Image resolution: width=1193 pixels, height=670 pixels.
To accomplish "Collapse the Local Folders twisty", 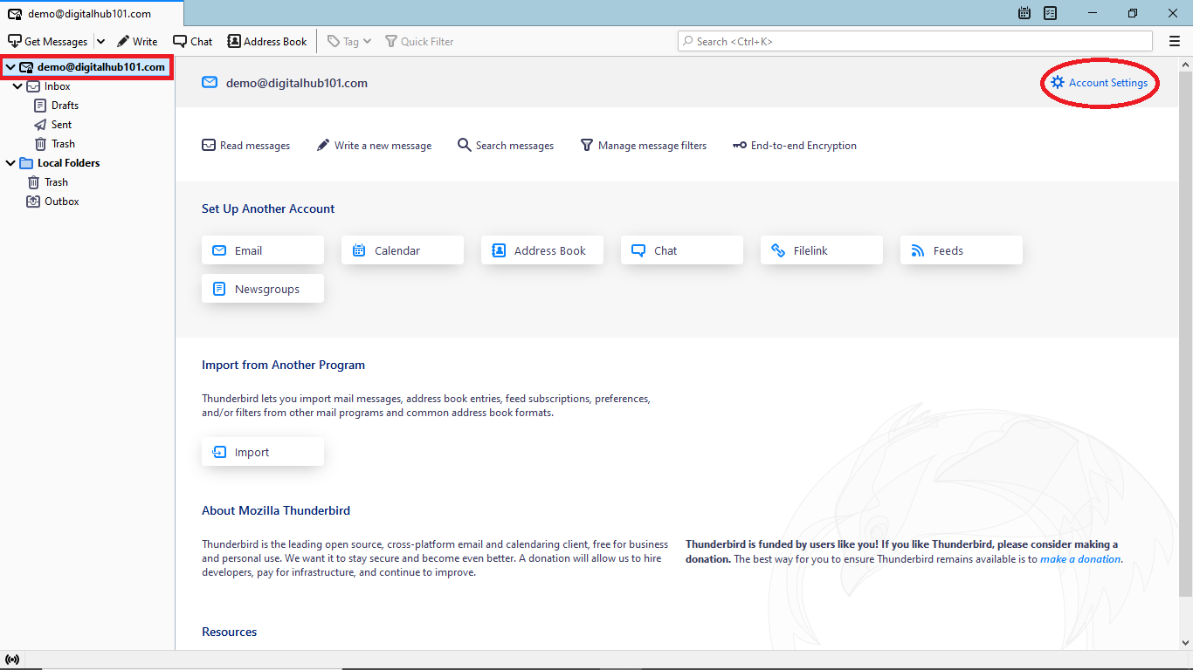I will (x=10, y=163).
